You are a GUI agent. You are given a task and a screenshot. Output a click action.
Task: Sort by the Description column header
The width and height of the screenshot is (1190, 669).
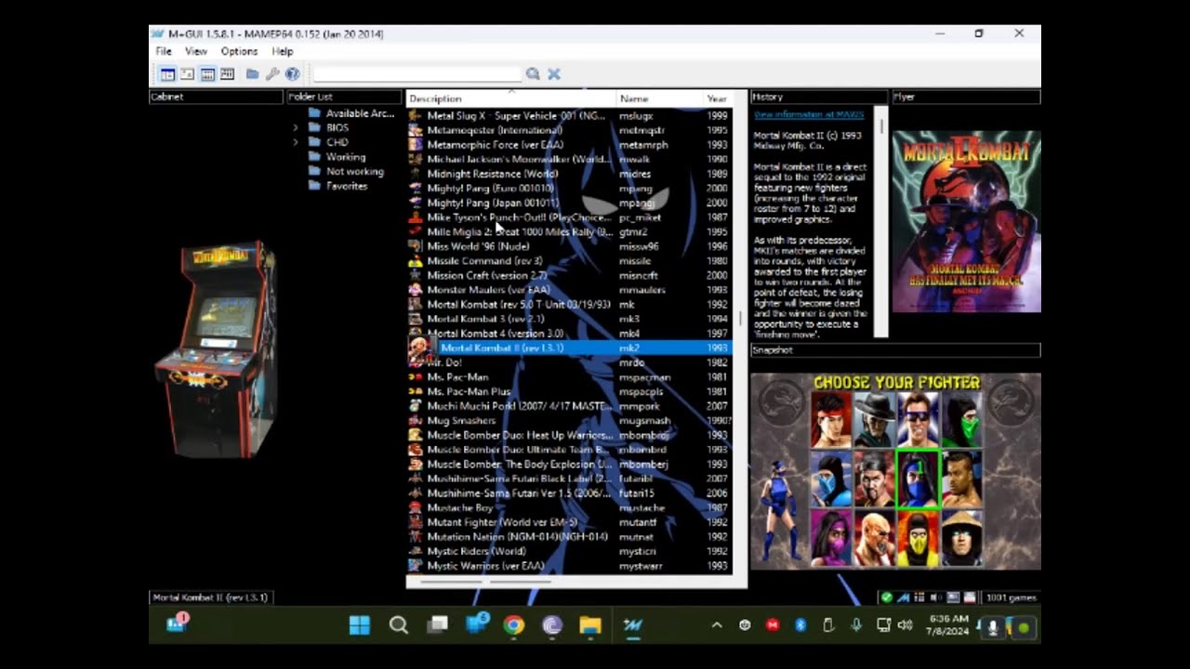[511, 98]
